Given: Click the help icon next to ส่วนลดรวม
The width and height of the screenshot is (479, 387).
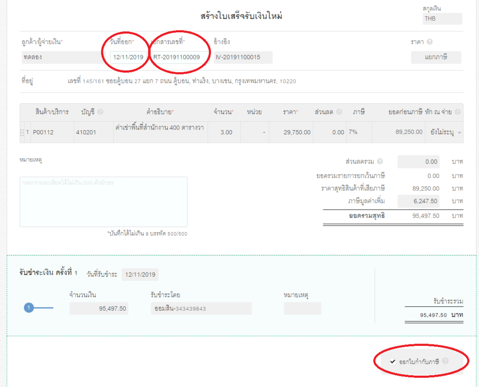Looking at the screenshot, I should tap(380, 161).
